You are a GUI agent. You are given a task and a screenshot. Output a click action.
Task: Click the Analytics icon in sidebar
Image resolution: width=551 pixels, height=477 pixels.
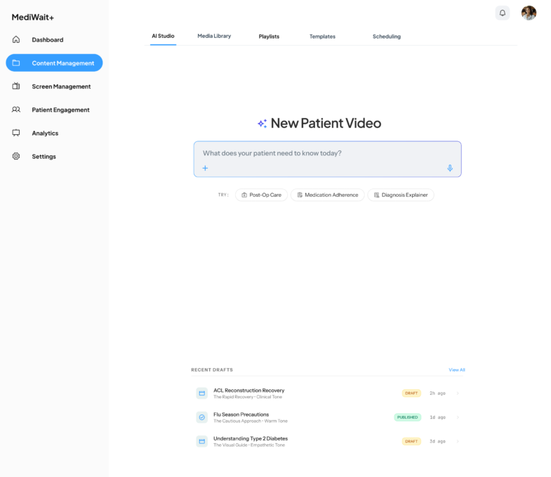(x=16, y=133)
